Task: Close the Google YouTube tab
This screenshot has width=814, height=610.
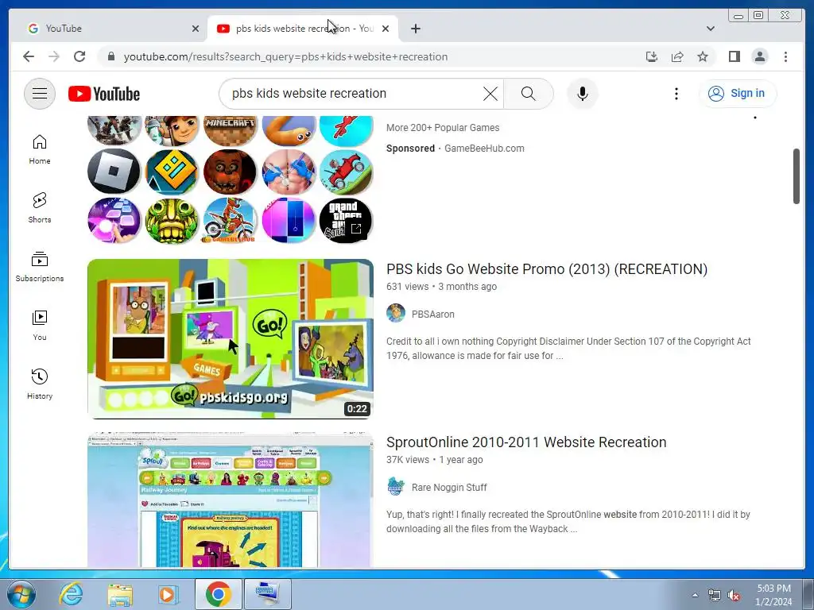Action: tap(196, 29)
